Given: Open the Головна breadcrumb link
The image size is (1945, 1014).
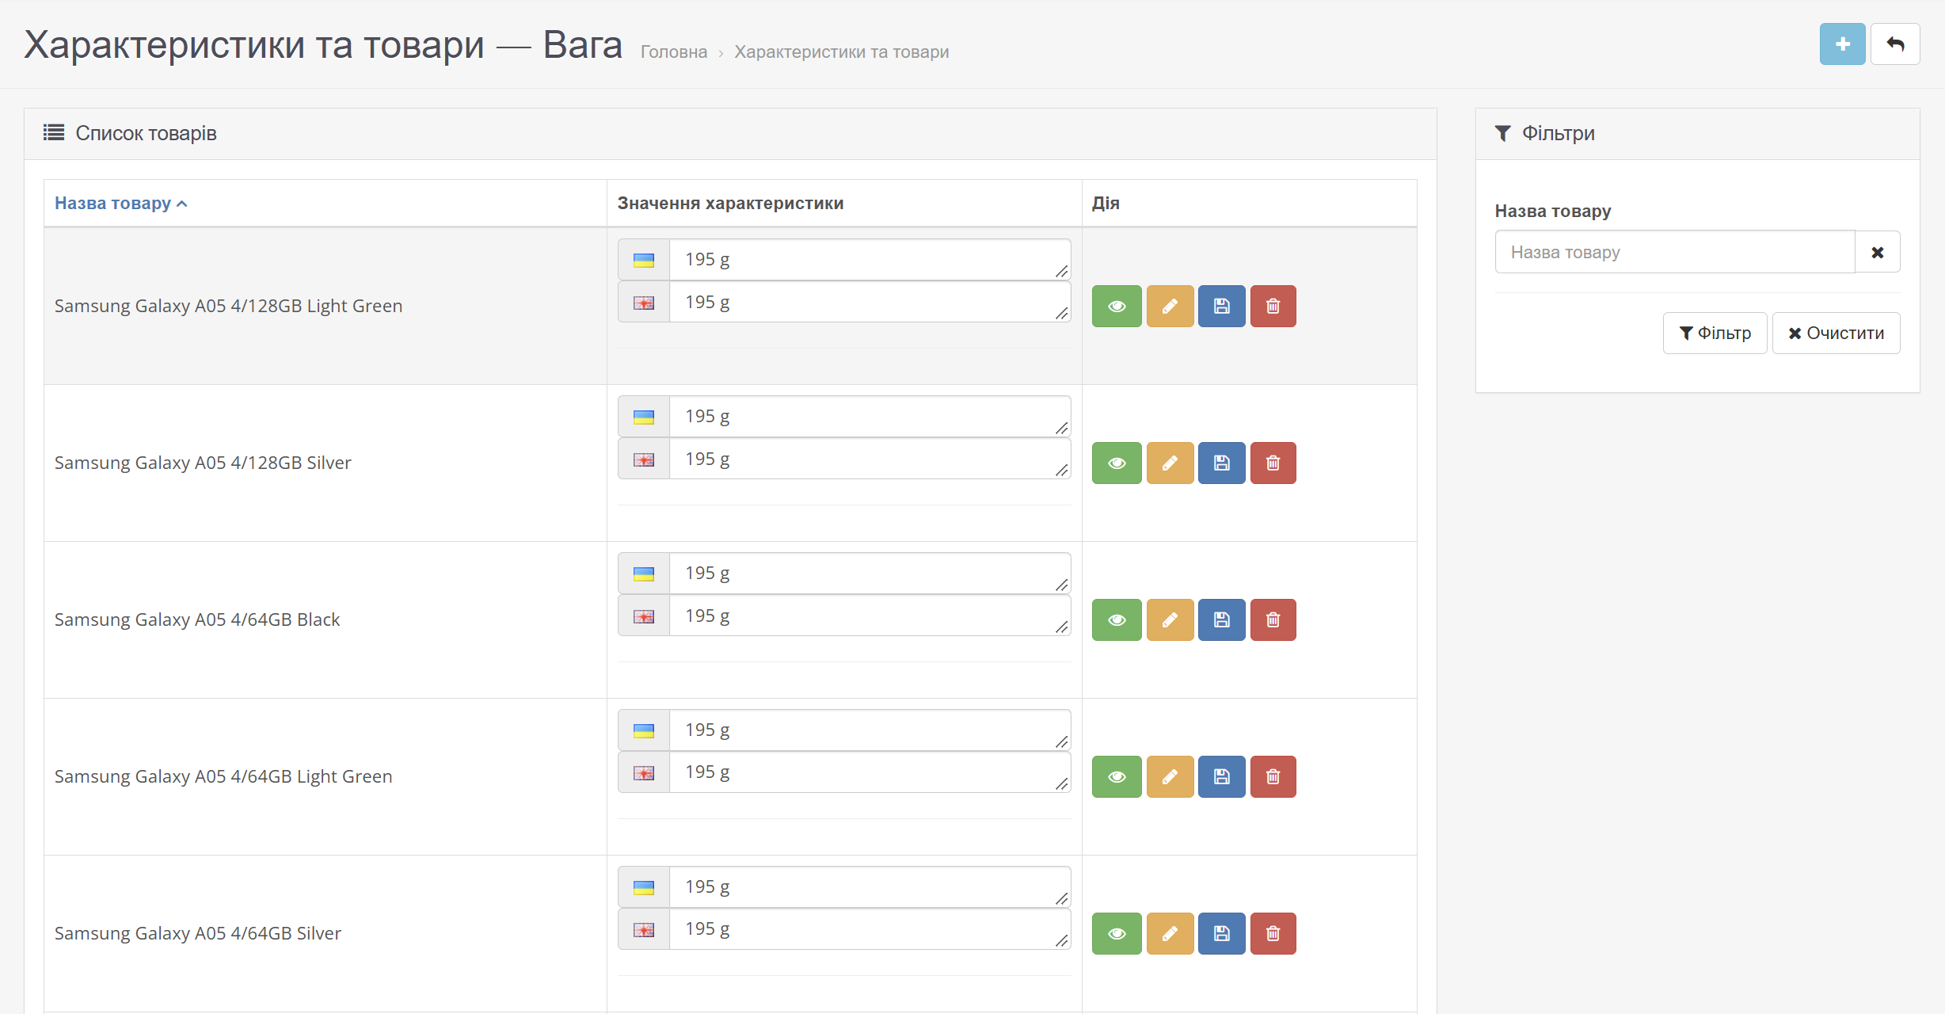Looking at the screenshot, I should click(x=674, y=52).
